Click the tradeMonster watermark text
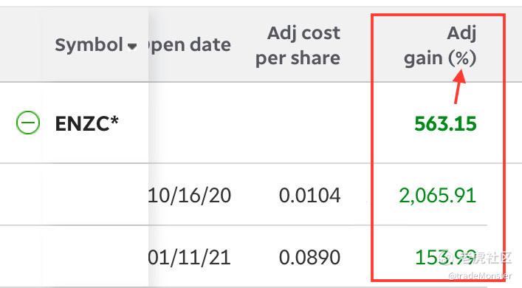This screenshot has height=288, width=522. [x=480, y=275]
